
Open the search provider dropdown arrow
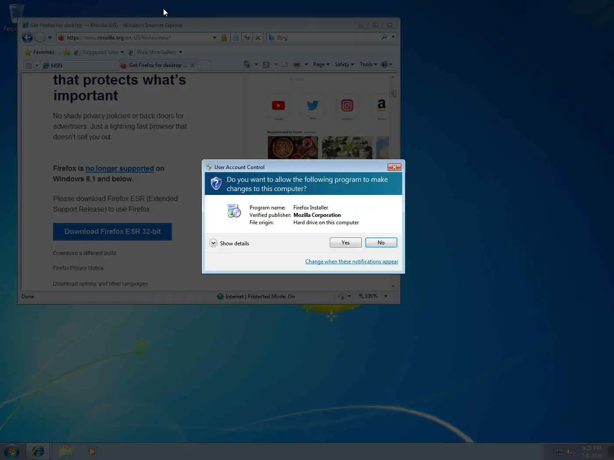pyautogui.click(x=393, y=37)
